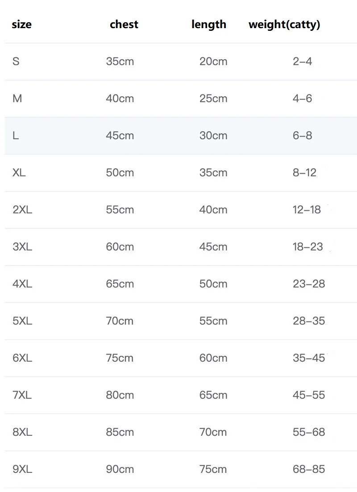Select the 25cm length cell
The height and width of the screenshot is (492, 357).
pyautogui.click(x=213, y=99)
